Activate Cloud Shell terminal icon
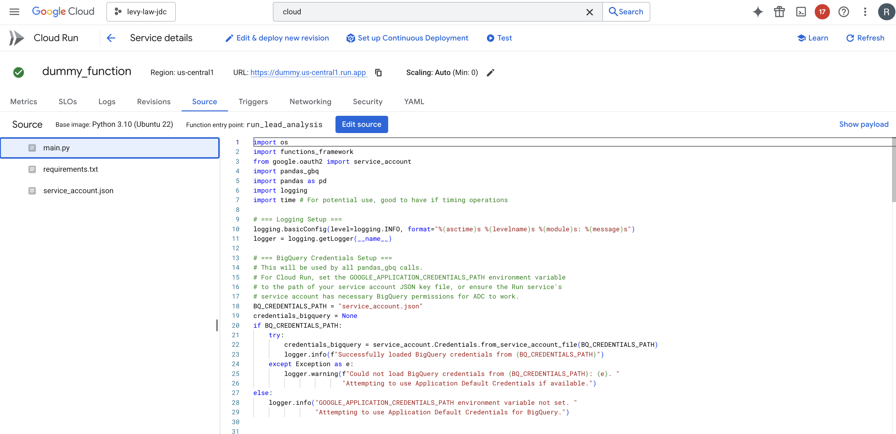This screenshot has width=896, height=434. tap(801, 12)
